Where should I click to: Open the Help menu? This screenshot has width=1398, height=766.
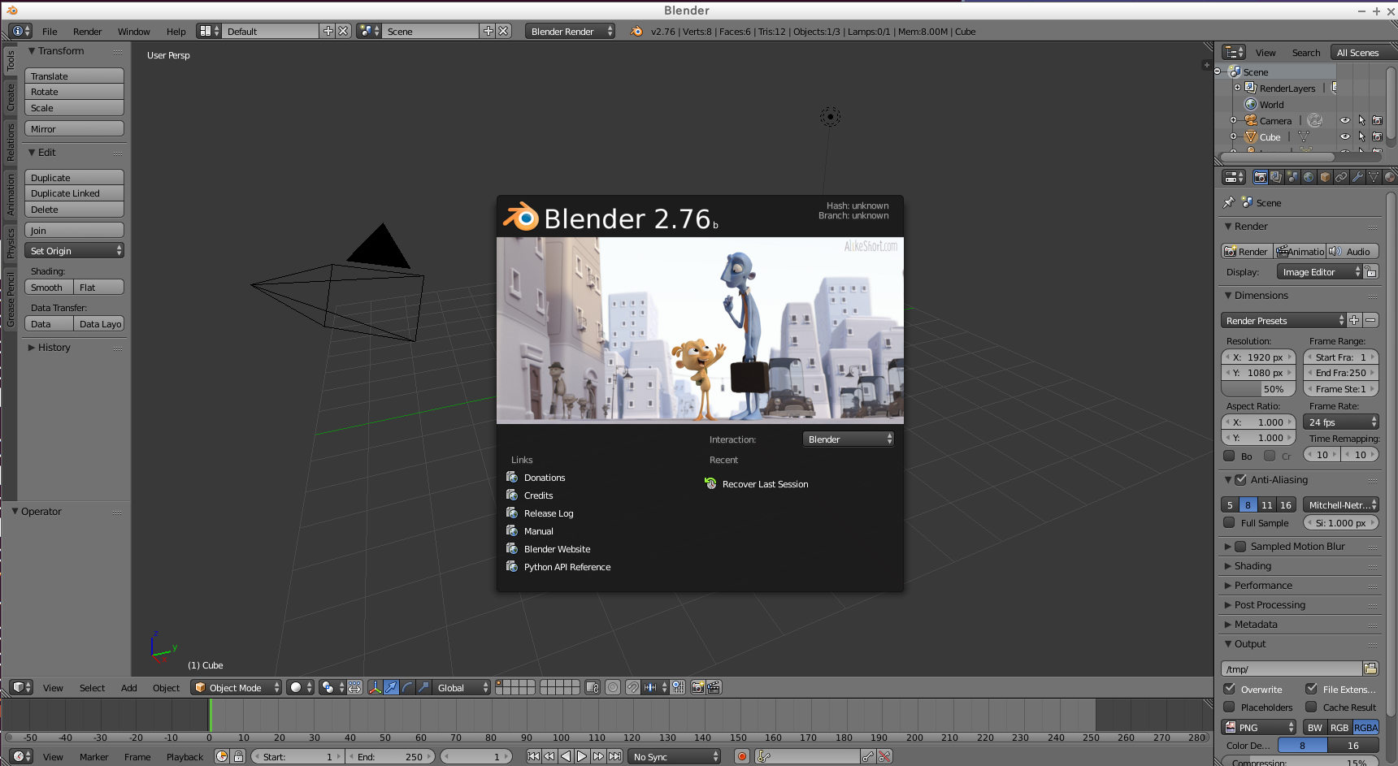(x=176, y=32)
